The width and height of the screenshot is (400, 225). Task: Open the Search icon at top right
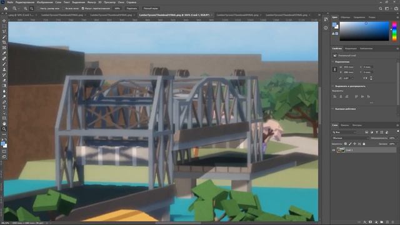381,8
